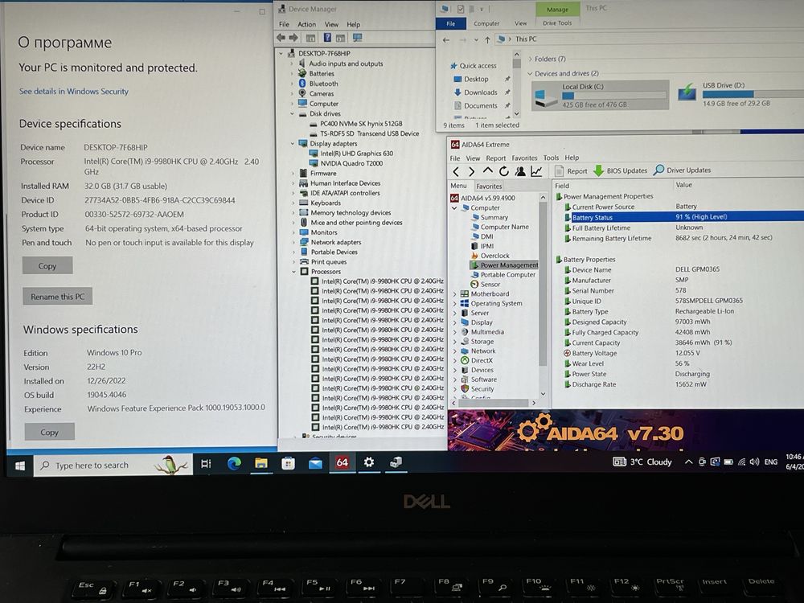Click AIDA64 refresh icon

pyautogui.click(x=504, y=171)
